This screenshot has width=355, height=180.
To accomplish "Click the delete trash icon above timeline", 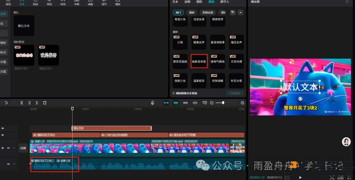I will pyautogui.click(x=45, y=103).
